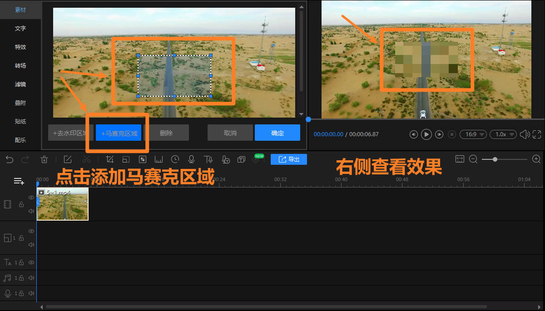Click the 确定 button to confirm mosaic
Viewport: 545px width, 311px height.
pyautogui.click(x=277, y=133)
